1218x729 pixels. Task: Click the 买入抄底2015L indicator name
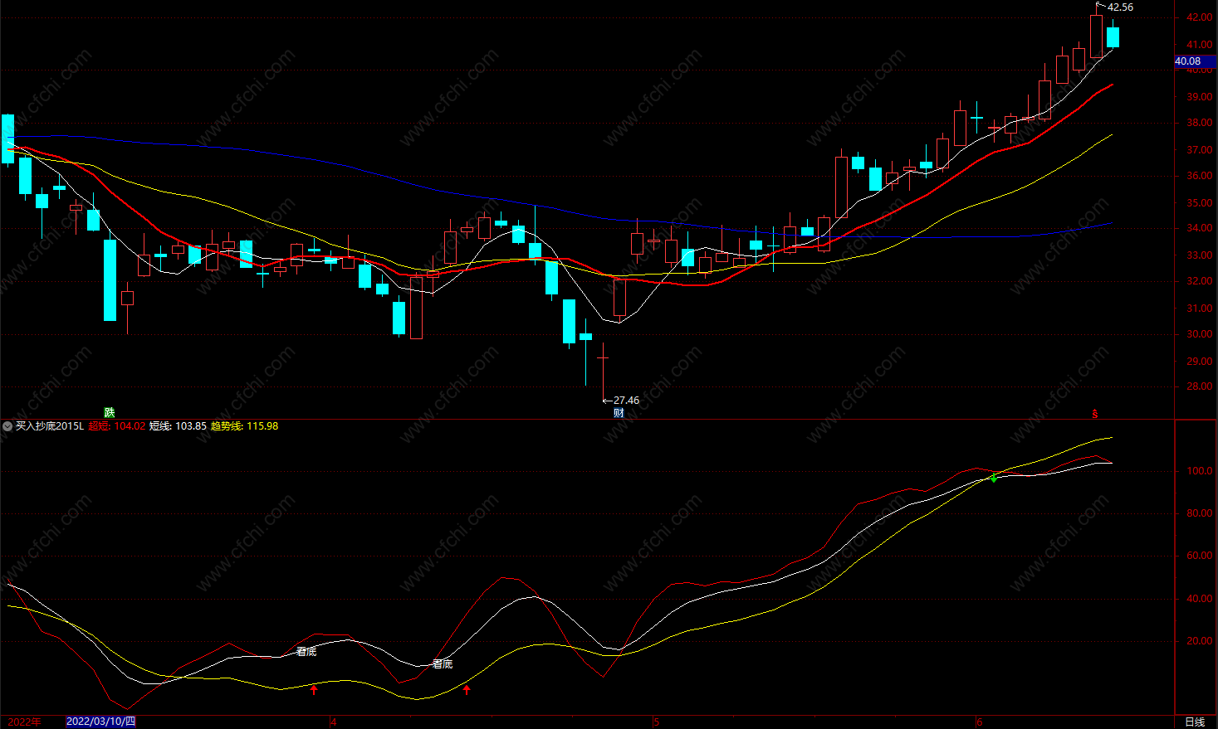pyautogui.click(x=50, y=426)
